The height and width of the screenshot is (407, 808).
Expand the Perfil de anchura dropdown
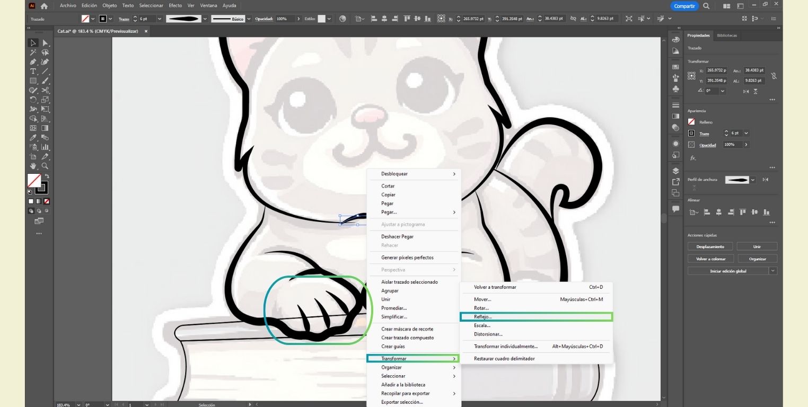[753, 180]
